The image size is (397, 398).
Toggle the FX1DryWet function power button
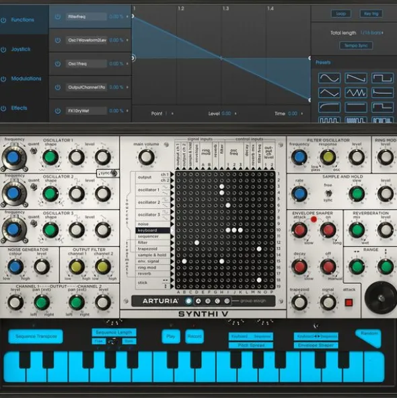58,111
